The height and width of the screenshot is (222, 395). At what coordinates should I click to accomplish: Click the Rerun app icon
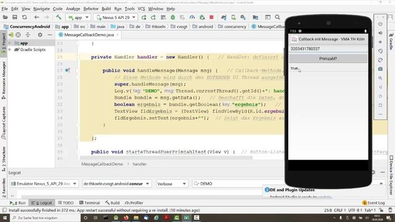click(x=144, y=17)
